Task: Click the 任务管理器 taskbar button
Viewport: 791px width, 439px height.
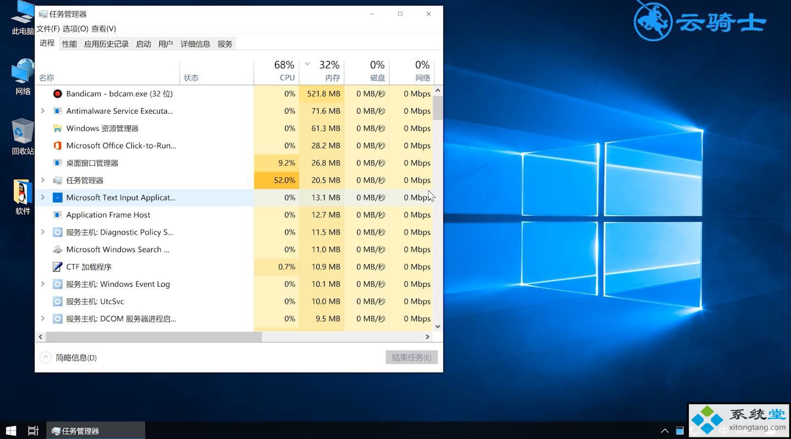Action: 96,431
